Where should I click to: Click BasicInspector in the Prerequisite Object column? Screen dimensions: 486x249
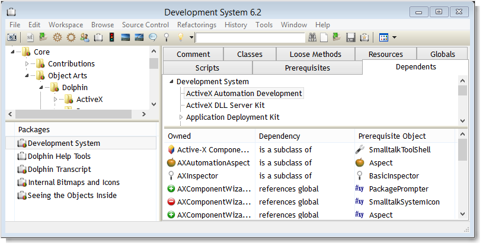click(x=394, y=176)
